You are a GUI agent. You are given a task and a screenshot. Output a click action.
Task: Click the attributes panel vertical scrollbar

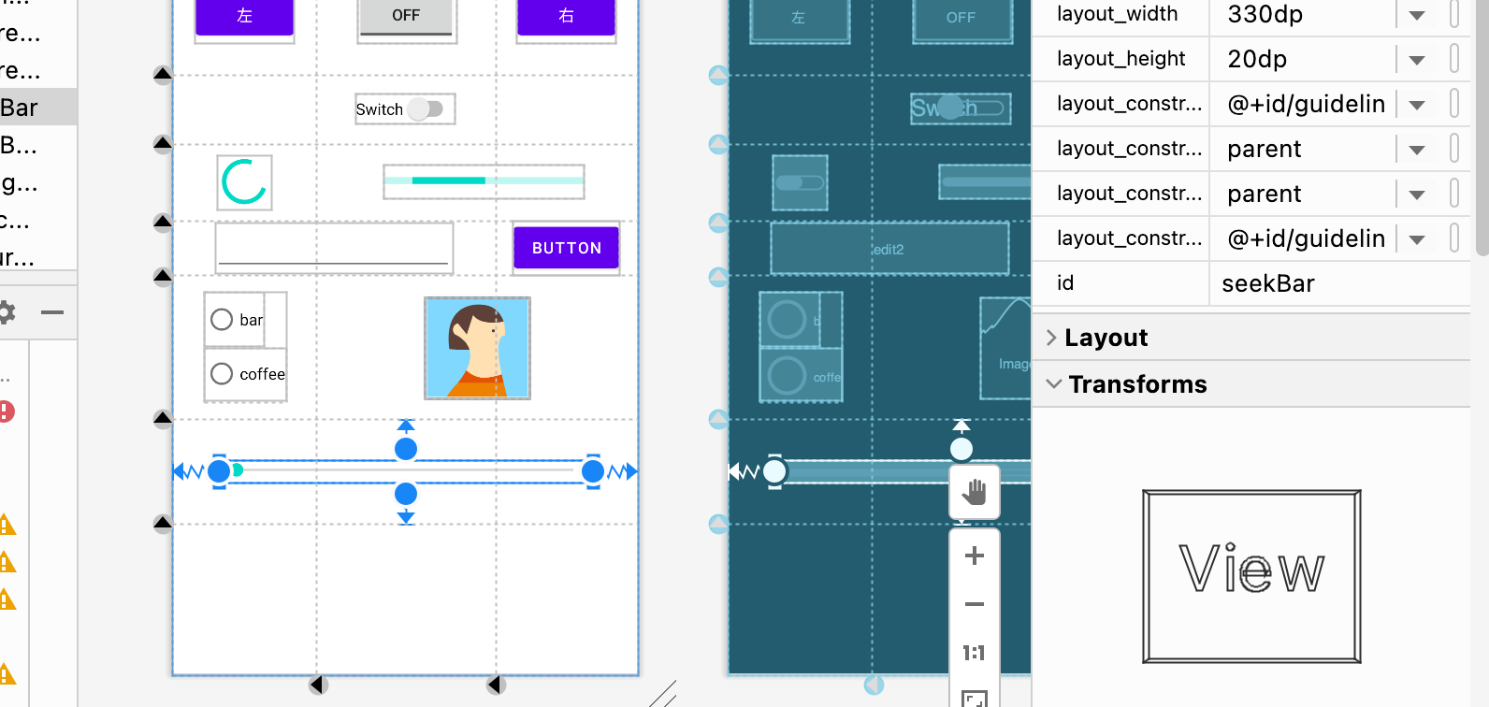point(1482,127)
